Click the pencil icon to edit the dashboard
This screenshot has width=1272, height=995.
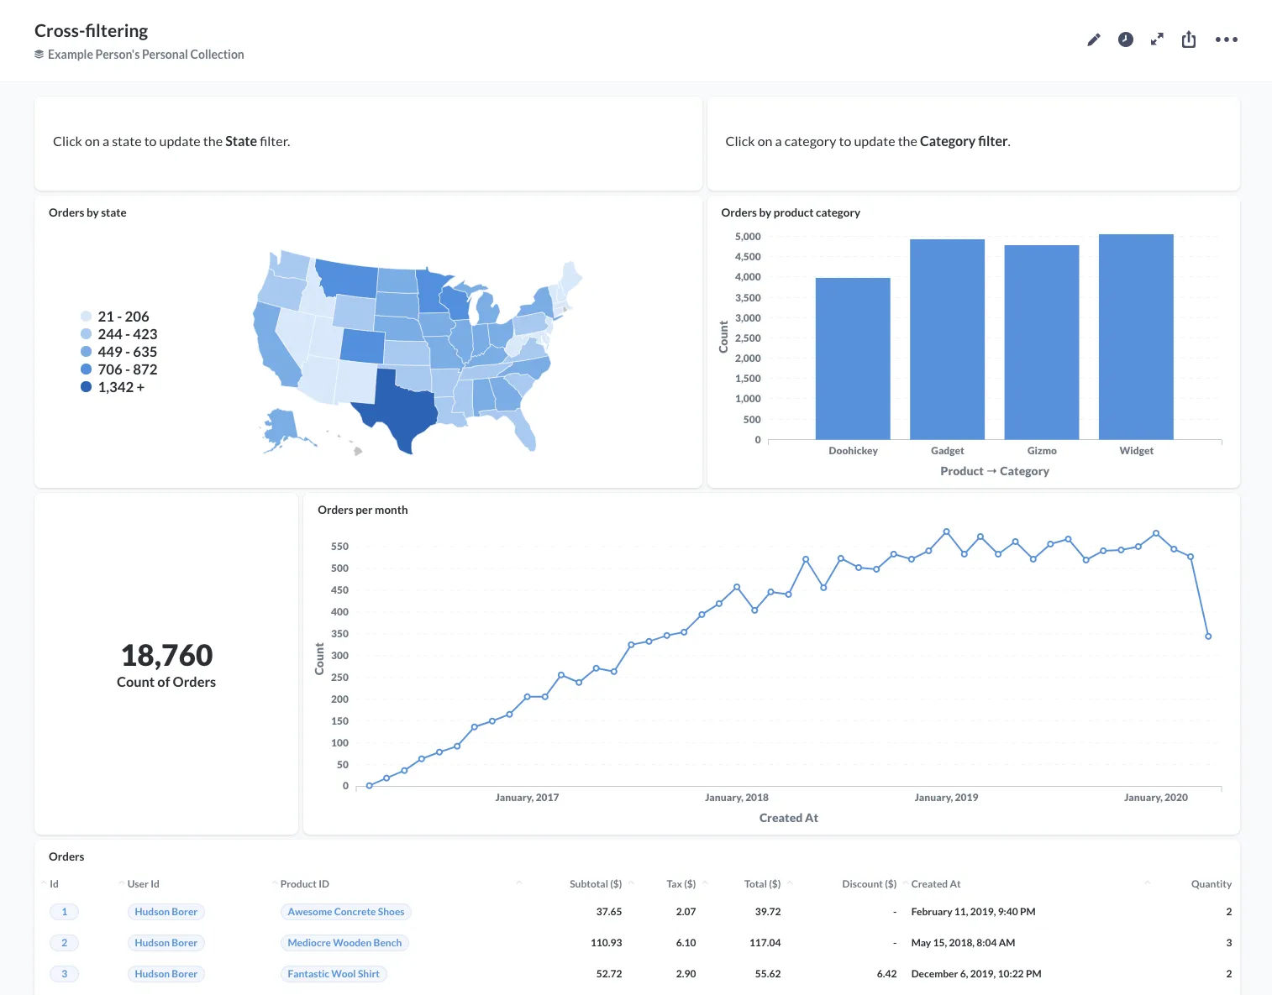tap(1093, 39)
